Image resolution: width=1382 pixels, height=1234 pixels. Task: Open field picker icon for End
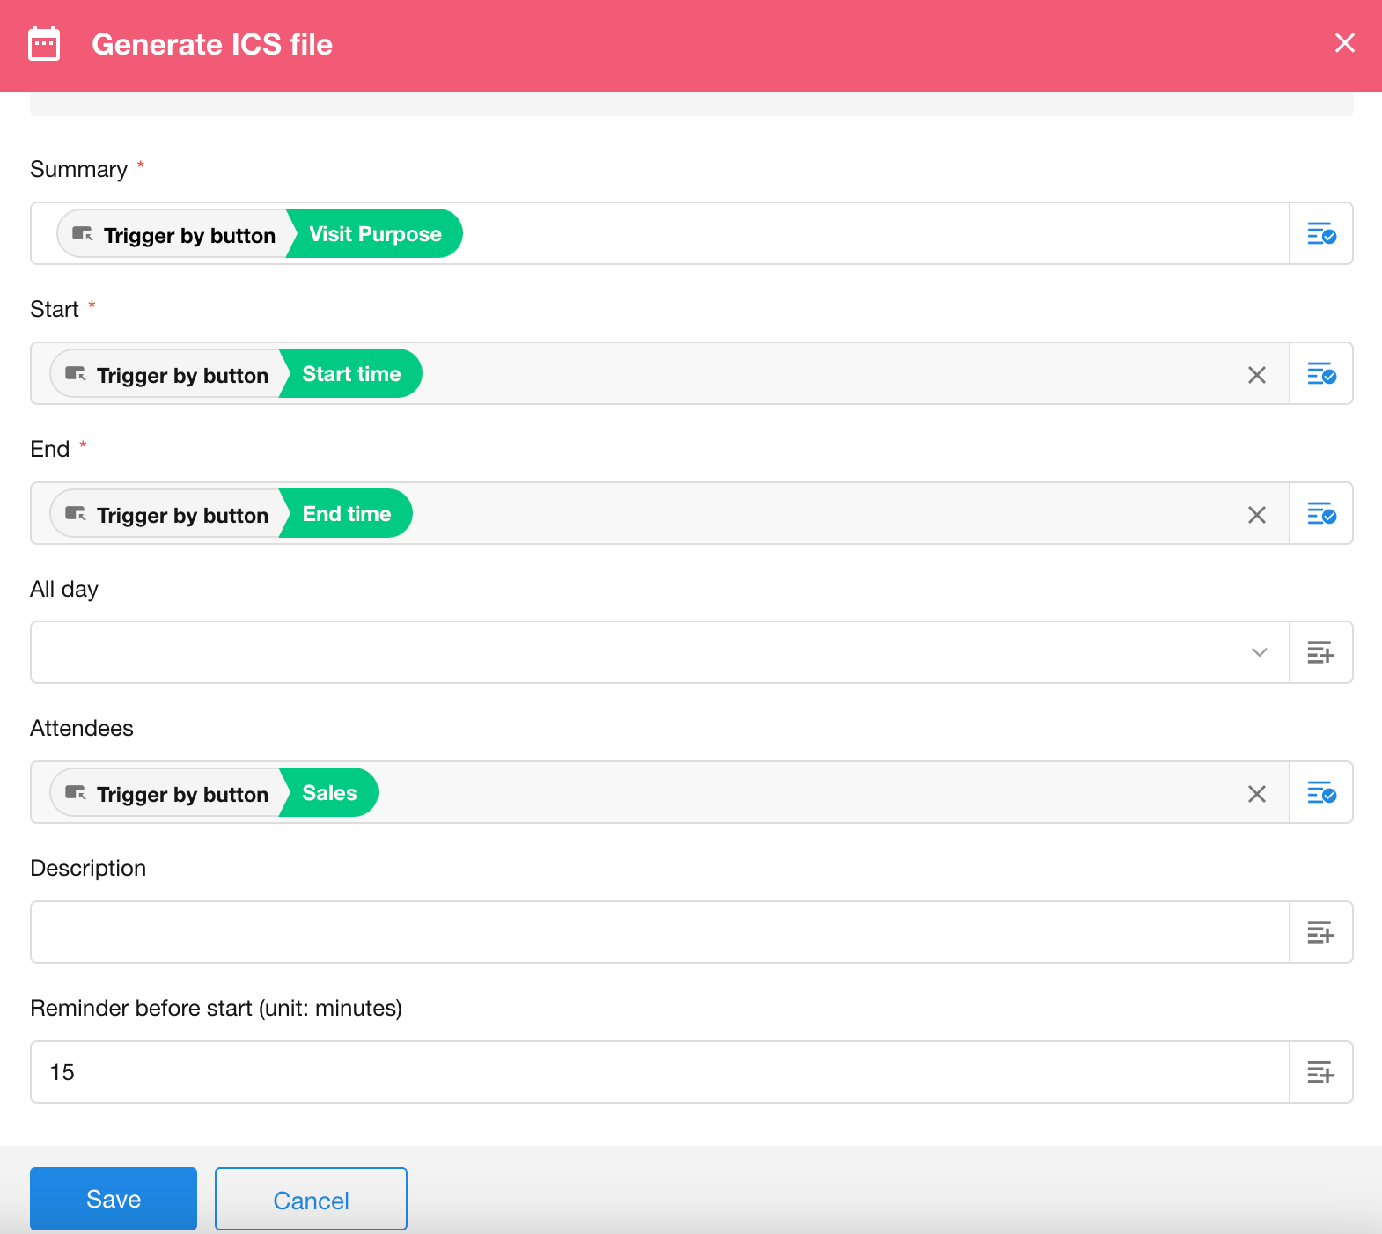pos(1320,514)
